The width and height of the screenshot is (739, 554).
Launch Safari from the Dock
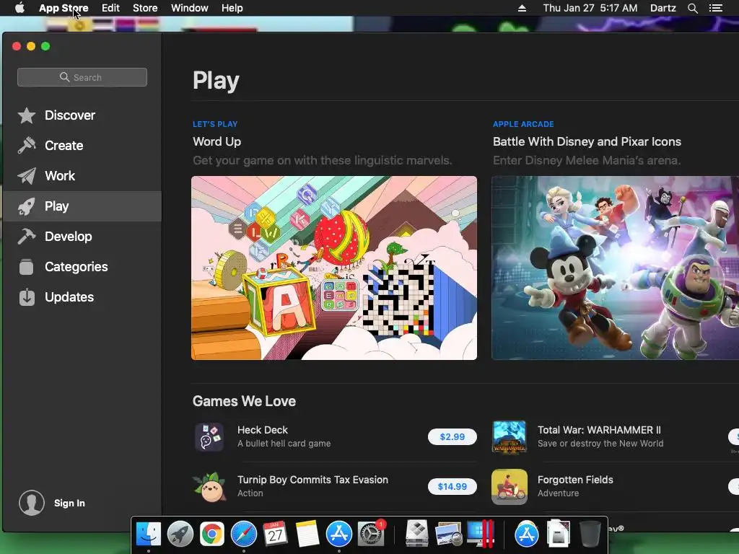pos(244,535)
